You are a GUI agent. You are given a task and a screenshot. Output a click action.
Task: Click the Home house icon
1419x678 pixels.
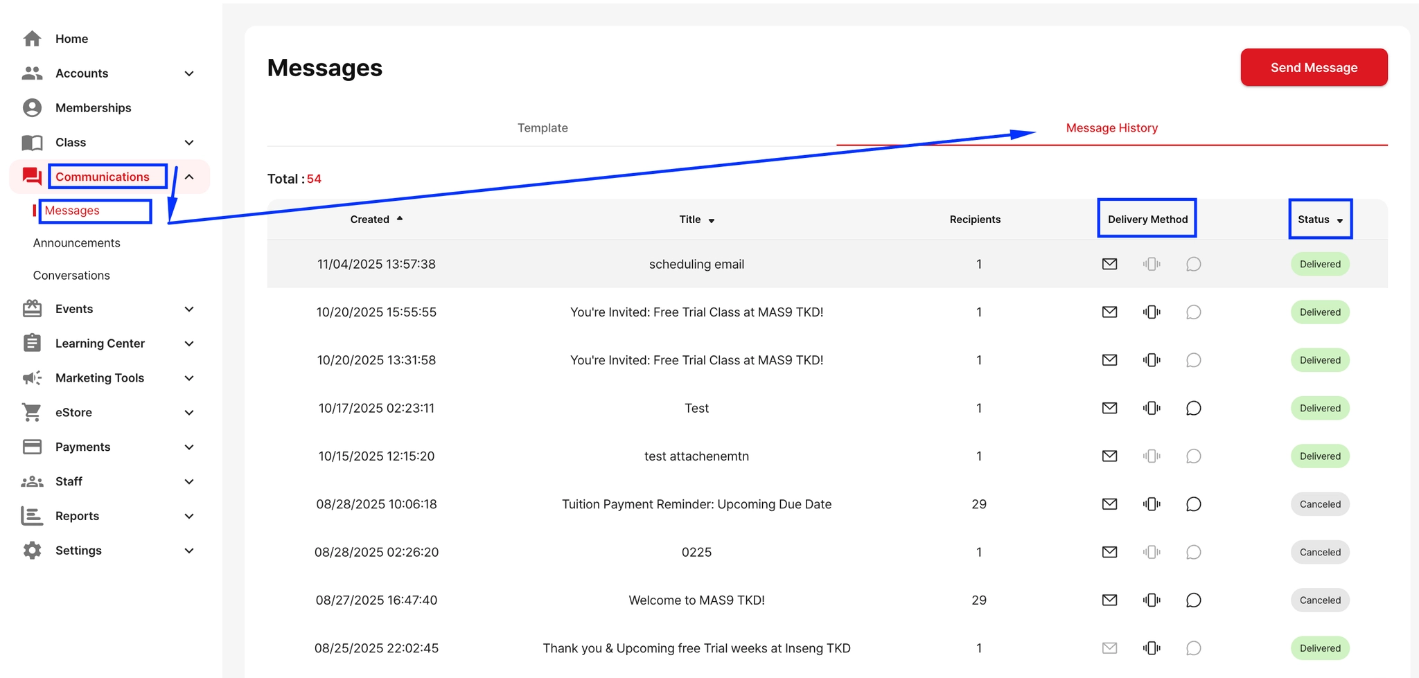[32, 39]
